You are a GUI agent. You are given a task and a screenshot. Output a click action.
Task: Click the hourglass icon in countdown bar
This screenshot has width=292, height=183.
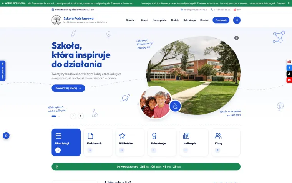coord(57,166)
